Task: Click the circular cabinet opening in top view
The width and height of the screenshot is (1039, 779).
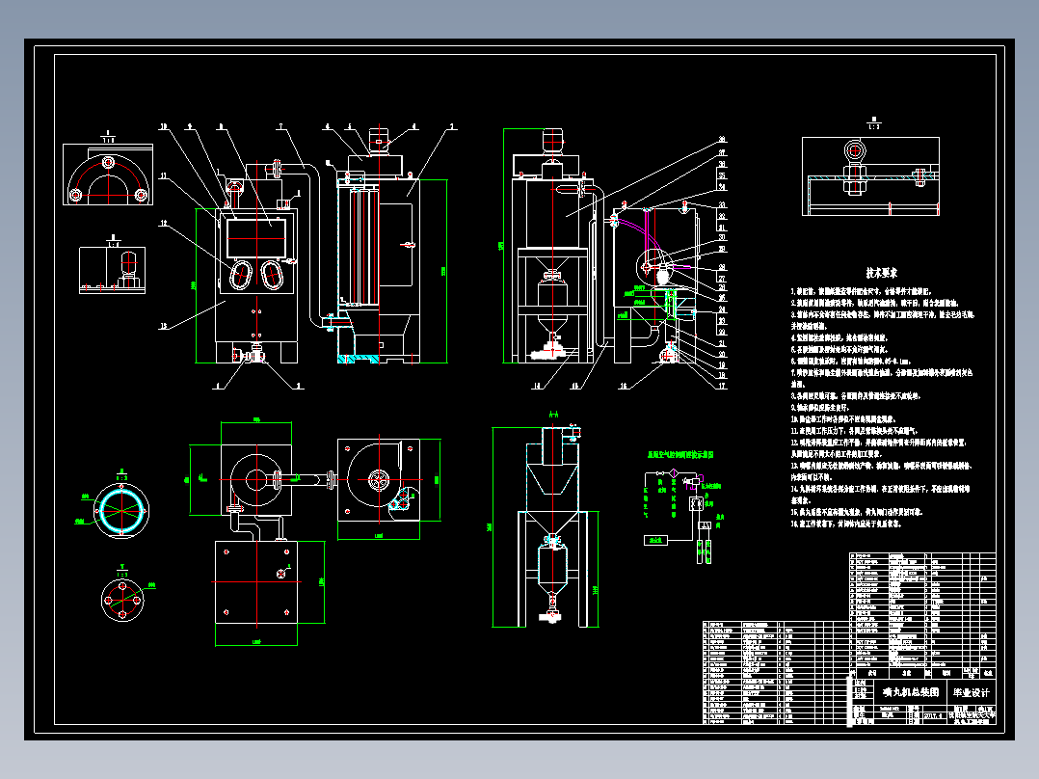Action: point(256,479)
